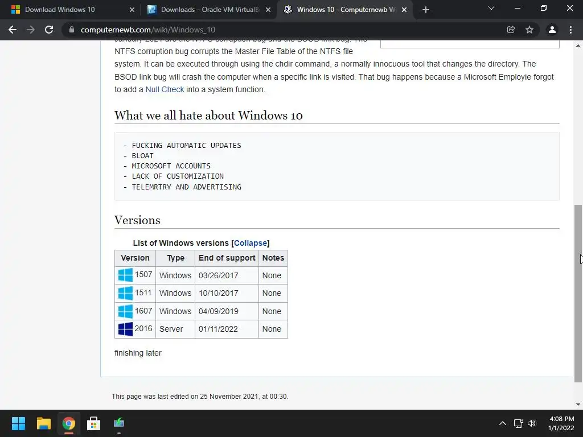Click the Versions section heading
The width and height of the screenshot is (583, 437).
[137, 220]
